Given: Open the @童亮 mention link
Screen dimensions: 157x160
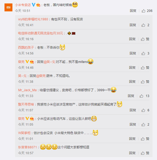Looking at the screenshot, I should coord(41,76).
